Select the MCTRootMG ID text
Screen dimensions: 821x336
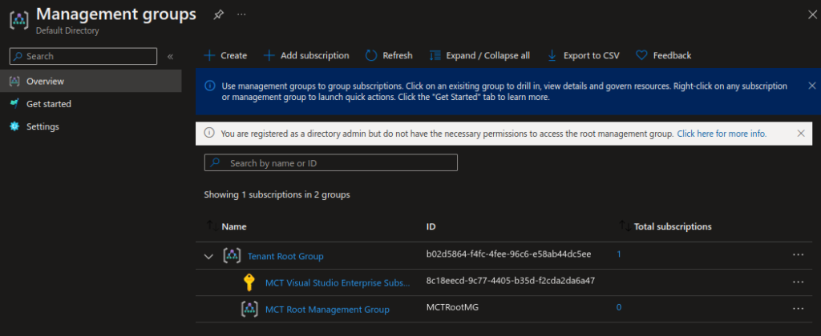point(452,307)
